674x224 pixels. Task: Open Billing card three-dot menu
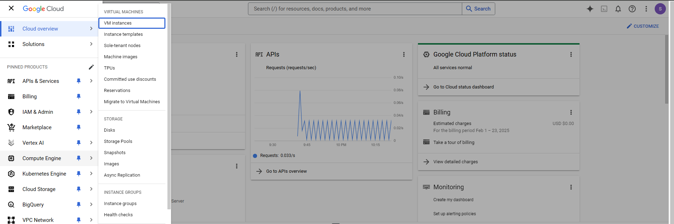tap(571, 112)
